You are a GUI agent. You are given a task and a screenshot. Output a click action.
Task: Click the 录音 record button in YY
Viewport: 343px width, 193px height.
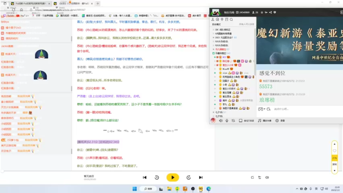[280, 121]
